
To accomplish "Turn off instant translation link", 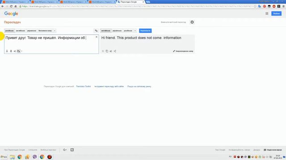I will (x=173, y=22).
